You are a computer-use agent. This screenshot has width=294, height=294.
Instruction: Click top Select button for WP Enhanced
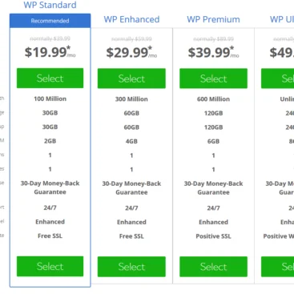pyautogui.click(x=131, y=79)
